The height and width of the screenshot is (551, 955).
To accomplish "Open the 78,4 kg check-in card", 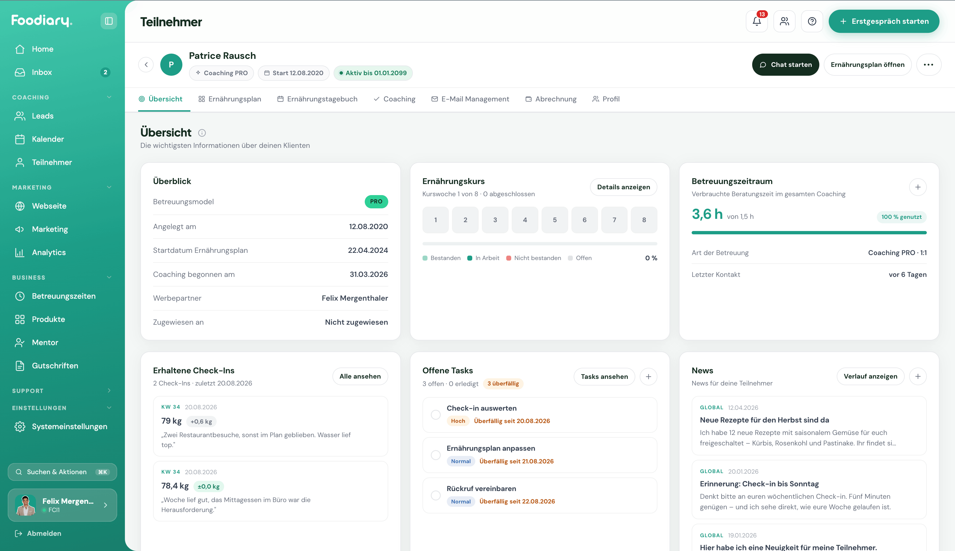I will (x=271, y=491).
